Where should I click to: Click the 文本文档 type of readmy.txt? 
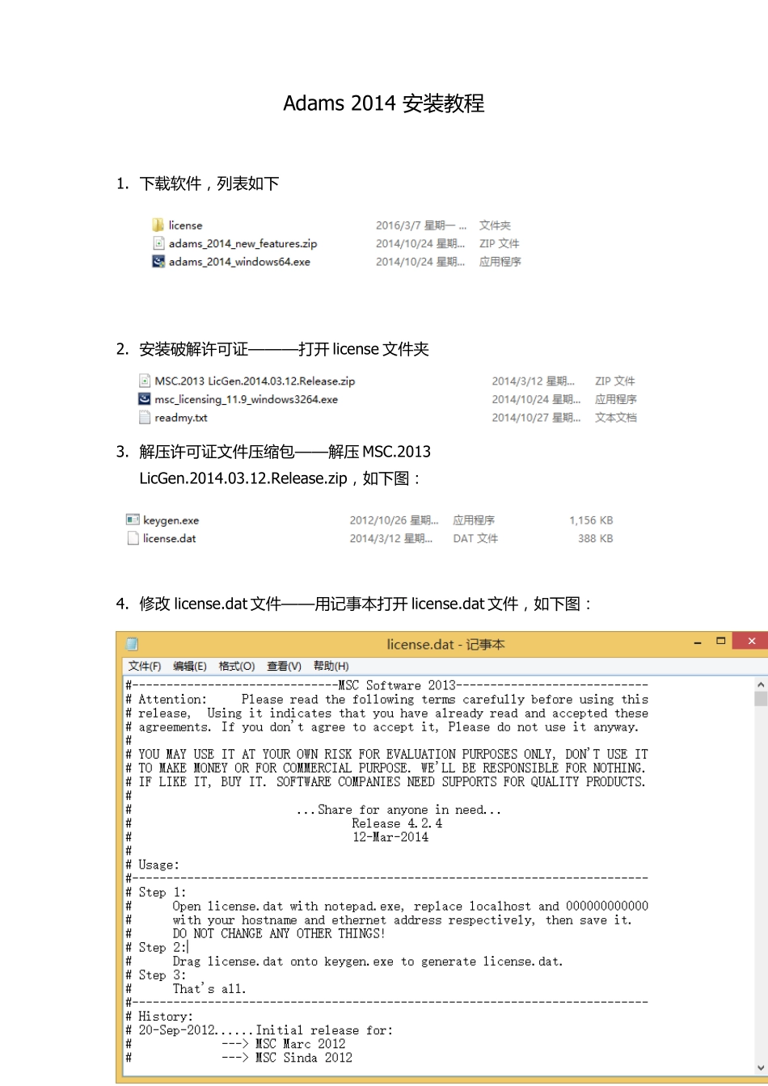(x=616, y=418)
